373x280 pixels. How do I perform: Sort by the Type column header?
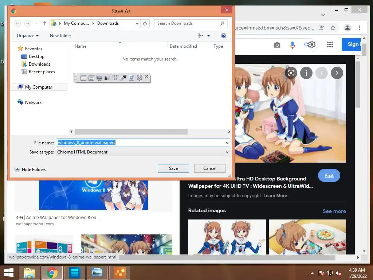click(218, 46)
